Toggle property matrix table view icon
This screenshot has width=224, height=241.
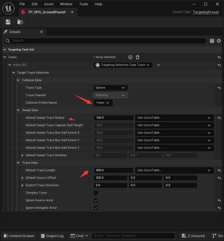coord(212,41)
